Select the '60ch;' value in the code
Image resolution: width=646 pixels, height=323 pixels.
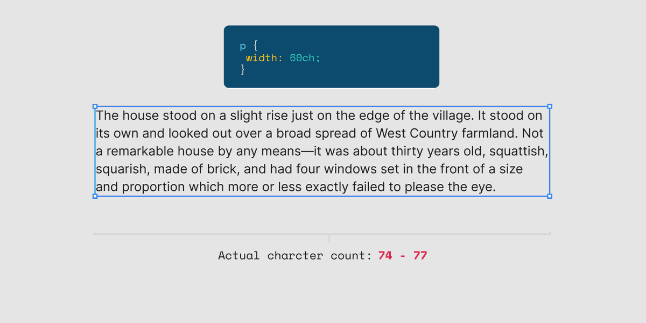[305, 58]
